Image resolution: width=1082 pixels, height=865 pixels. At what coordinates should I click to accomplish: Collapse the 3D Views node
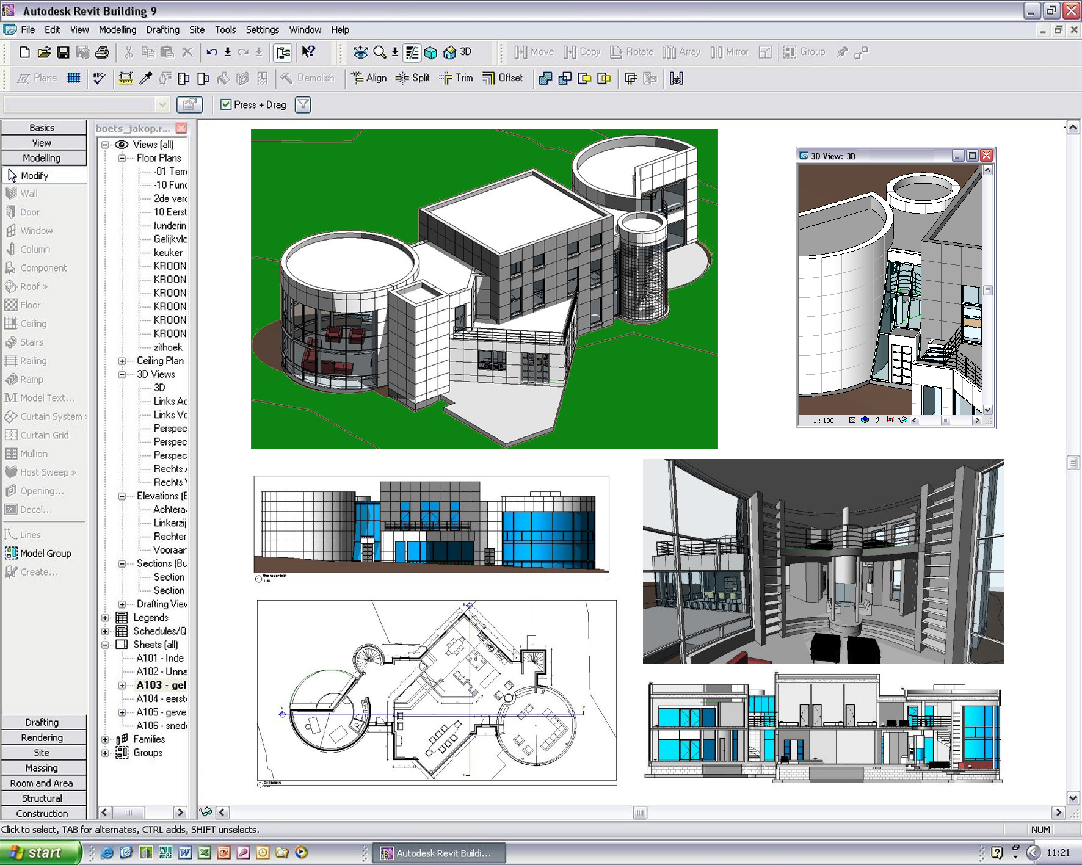pyautogui.click(x=122, y=374)
